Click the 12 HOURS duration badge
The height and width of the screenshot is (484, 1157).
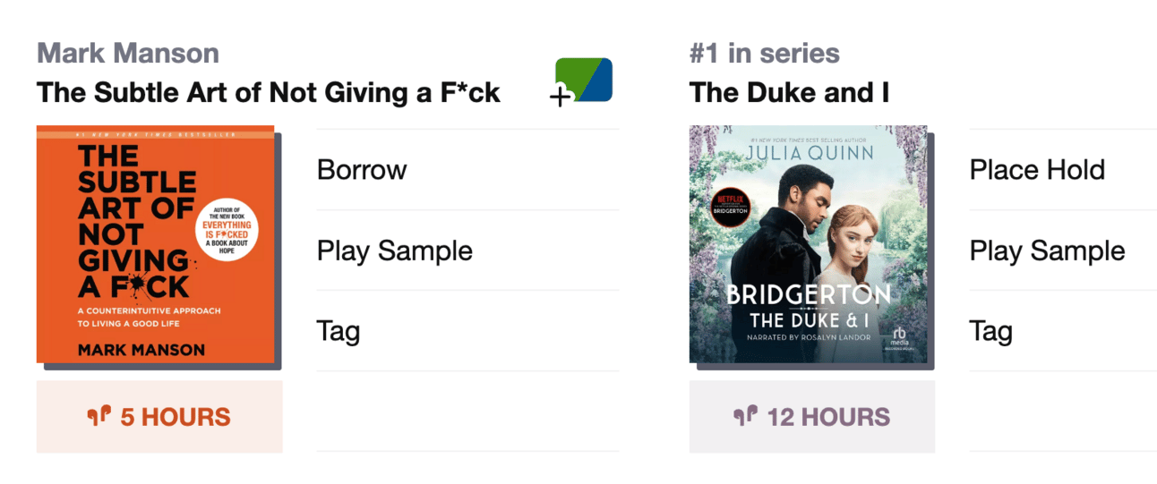pyautogui.click(x=812, y=417)
